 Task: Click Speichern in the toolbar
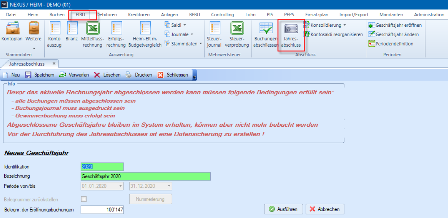tap(40, 75)
